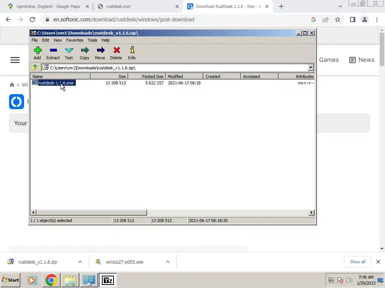The width and height of the screenshot is (385, 288).
Task: Sort by the Created column header
Action: pos(222,76)
